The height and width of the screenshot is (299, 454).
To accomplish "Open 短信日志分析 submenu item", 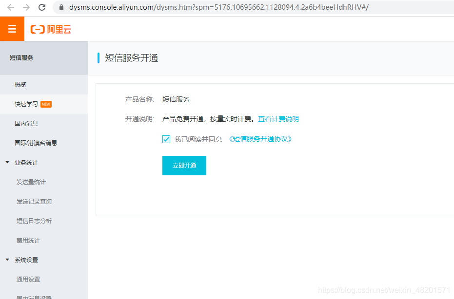I will pyautogui.click(x=34, y=221).
